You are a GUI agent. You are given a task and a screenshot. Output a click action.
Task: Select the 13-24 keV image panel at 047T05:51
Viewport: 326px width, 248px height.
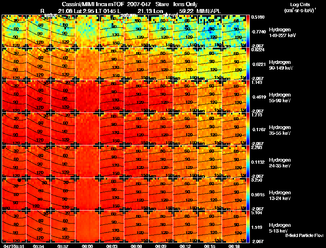pyautogui.click(x=14, y=194)
